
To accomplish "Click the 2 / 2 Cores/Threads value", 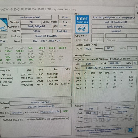I will [x=65, y=22].
